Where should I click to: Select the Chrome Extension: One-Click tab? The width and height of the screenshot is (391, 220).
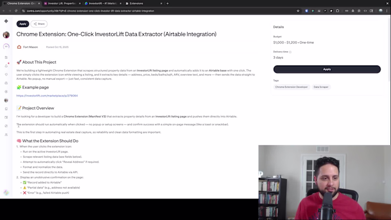coord(21,3)
